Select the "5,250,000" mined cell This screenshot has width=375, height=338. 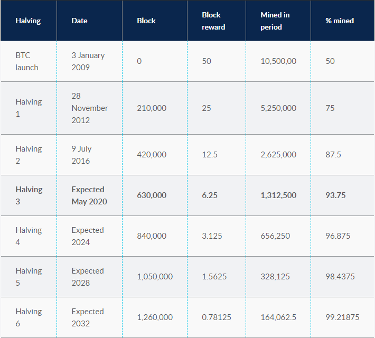[278, 108]
